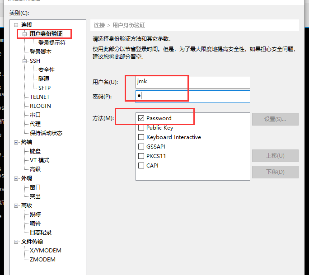Screen dimensions: 309x275
Task: Select 登录提示符 in the tree
Action: (x=52, y=43)
